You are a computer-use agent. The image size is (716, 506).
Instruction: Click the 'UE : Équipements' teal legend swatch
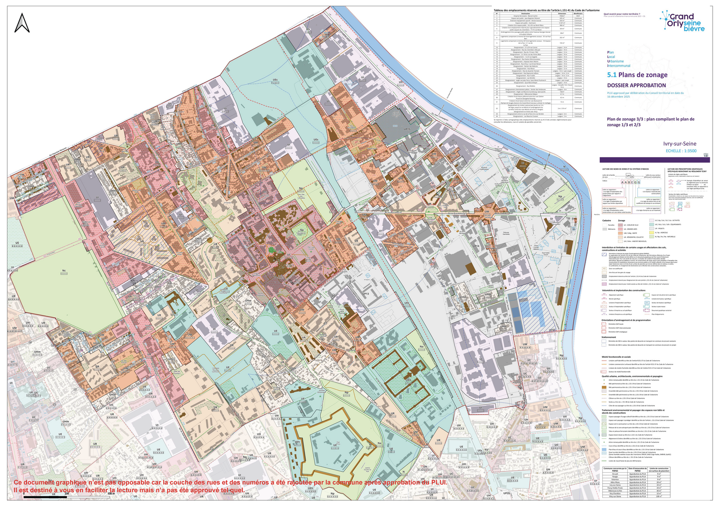[x=652, y=224]
